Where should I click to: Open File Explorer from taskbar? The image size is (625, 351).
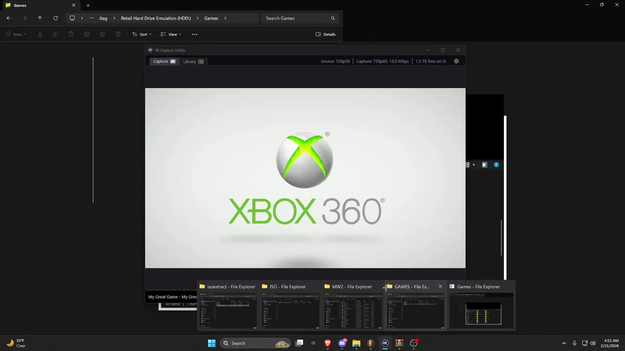[356, 343]
